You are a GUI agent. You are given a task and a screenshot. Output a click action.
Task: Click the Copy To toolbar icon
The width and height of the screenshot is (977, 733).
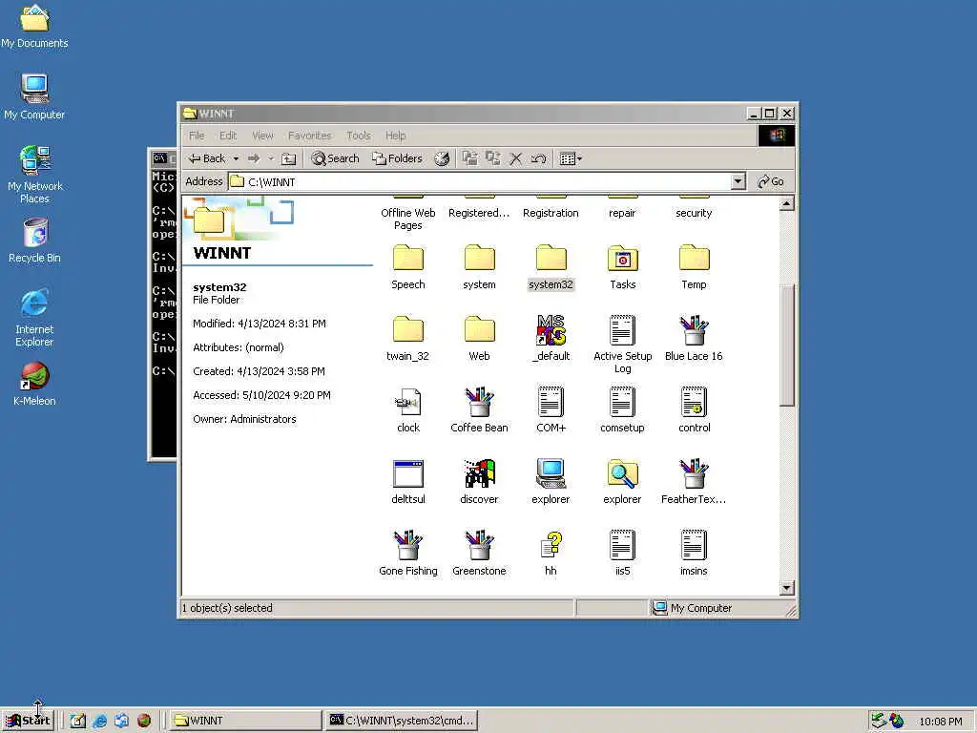tap(493, 158)
